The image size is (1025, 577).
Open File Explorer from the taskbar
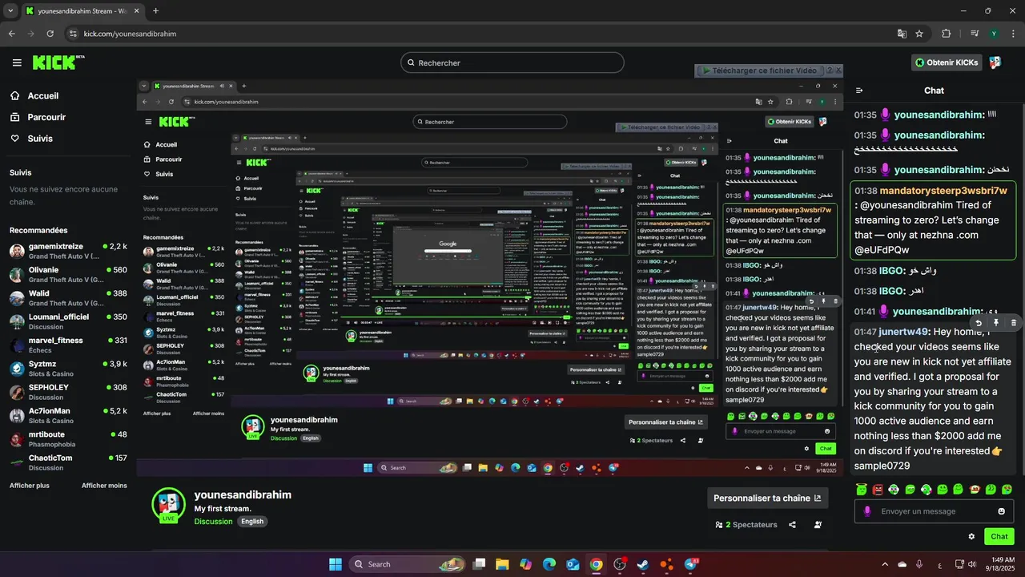point(502,564)
